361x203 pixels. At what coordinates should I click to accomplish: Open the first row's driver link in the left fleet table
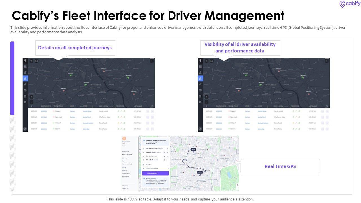pos(87,111)
